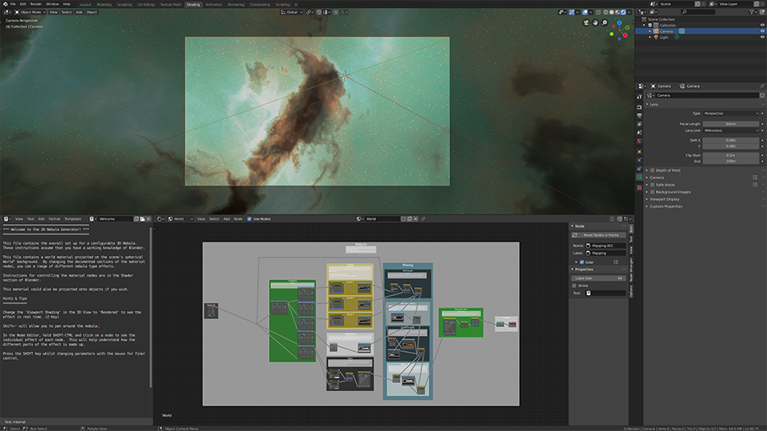Open the Render menu
Screen dimensions: 767x431
pyautogui.click(x=36, y=4)
